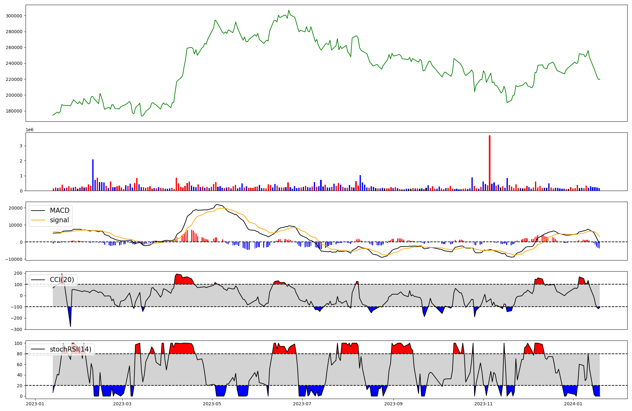632x411 pixels.
Task: Click the 2023-09 date tick label
Action: [393, 404]
